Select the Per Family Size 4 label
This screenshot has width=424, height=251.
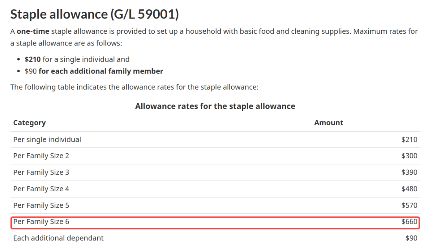(41, 189)
